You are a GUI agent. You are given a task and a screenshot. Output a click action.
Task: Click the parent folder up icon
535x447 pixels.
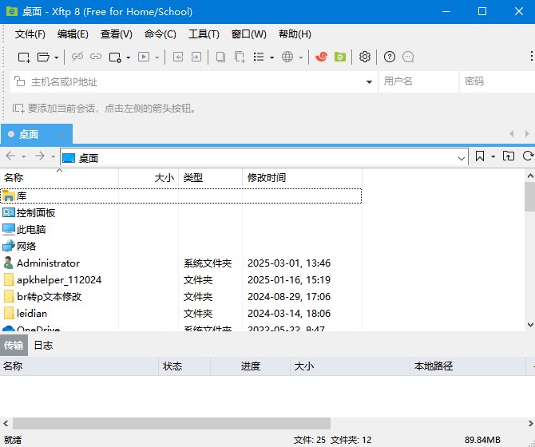[509, 156]
